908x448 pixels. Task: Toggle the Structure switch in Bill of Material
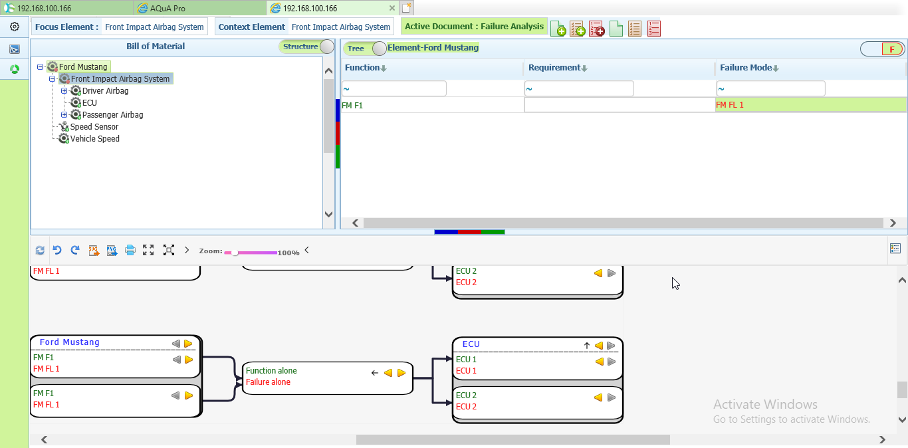(x=306, y=47)
